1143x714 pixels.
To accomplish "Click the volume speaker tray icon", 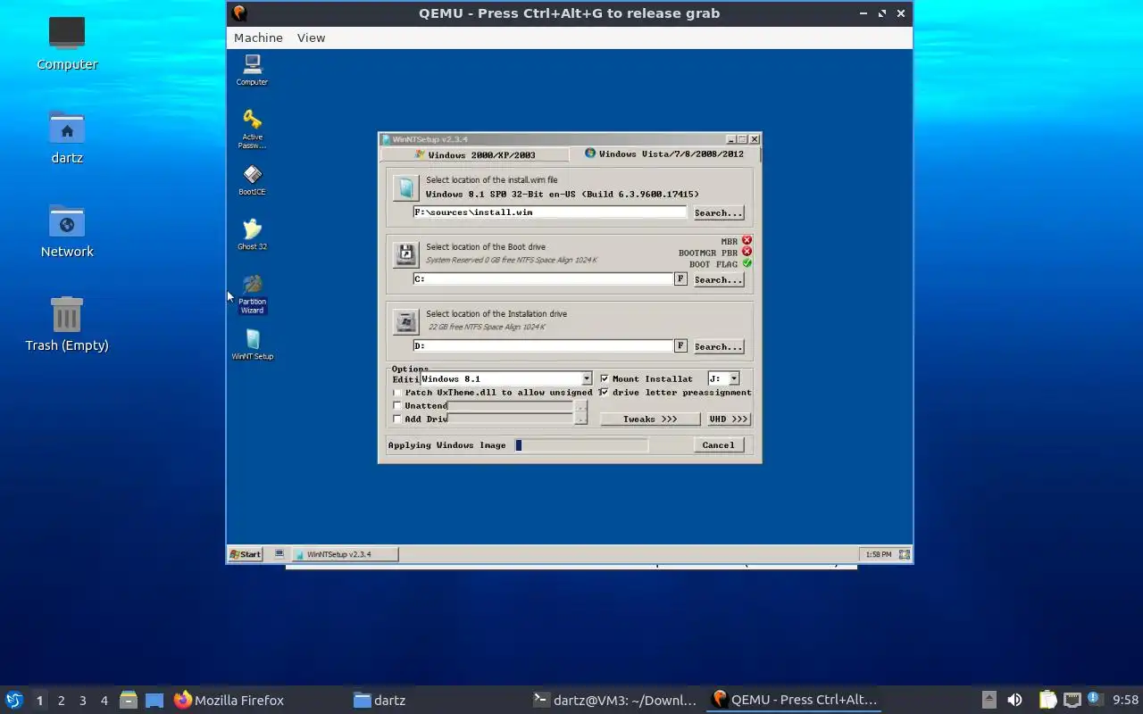I will click(x=1014, y=700).
